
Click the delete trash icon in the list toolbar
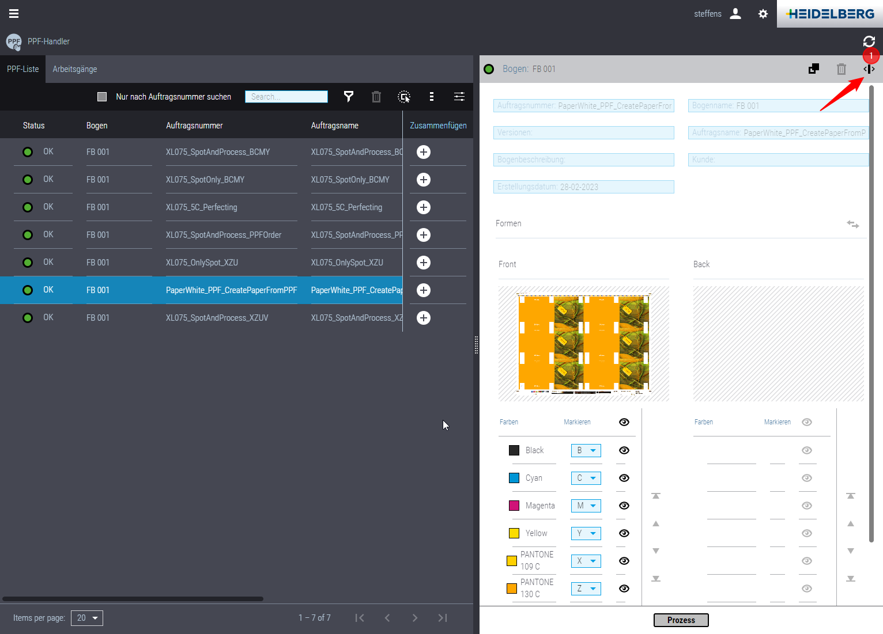376,97
